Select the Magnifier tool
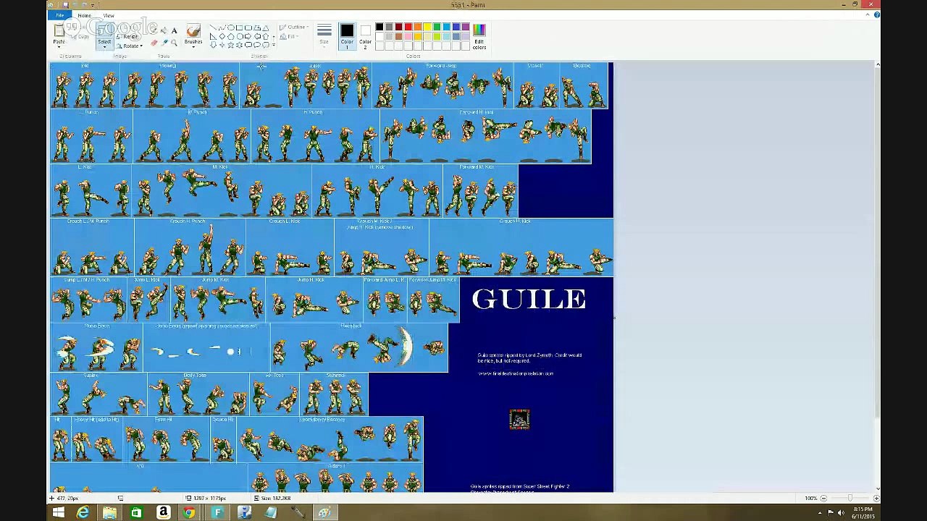The width and height of the screenshot is (927, 521). (x=174, y=43)
